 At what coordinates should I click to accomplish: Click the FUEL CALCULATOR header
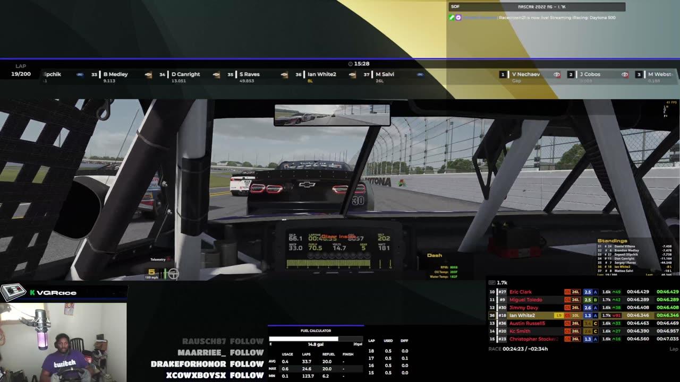[316, 331]
